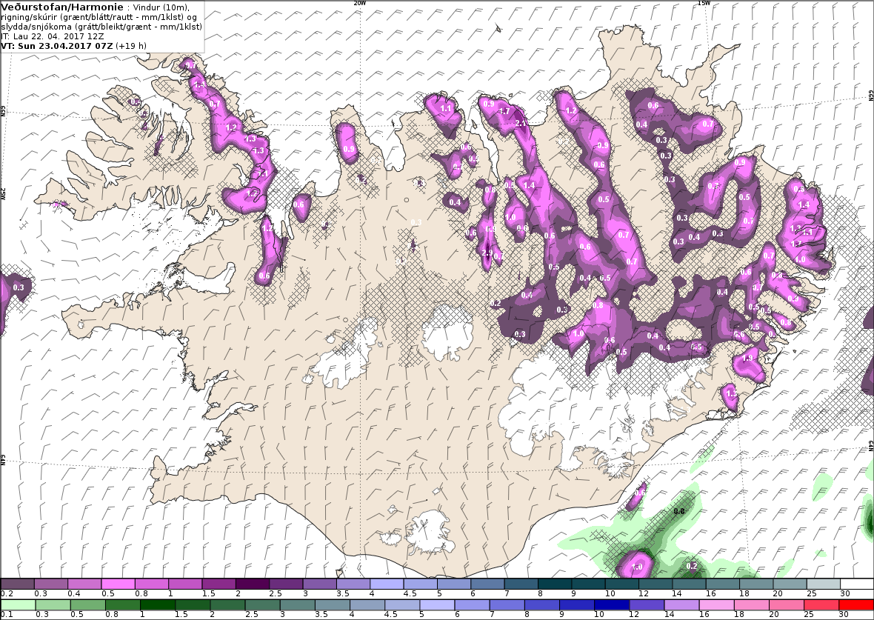Click the '12' label under the lower legend
This screenshot has height=620, width=874.
[x=634, y=614]
